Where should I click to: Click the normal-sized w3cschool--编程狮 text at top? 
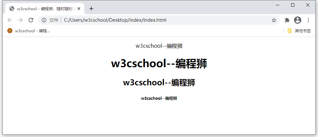(x=159, y=46)
